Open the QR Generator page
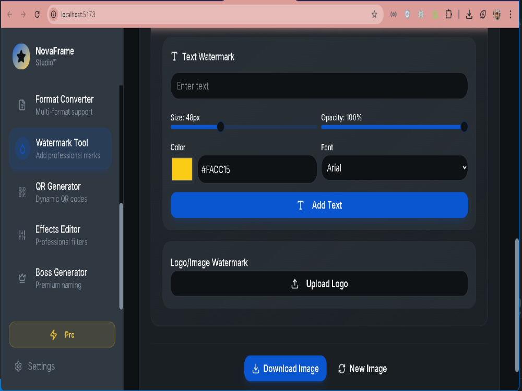 [60, 192]
